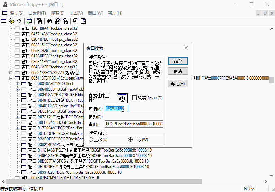The width and height of the screenshot is (275, 192).
Task: Select the 上移 search direction
Action: tap(91, 140)
